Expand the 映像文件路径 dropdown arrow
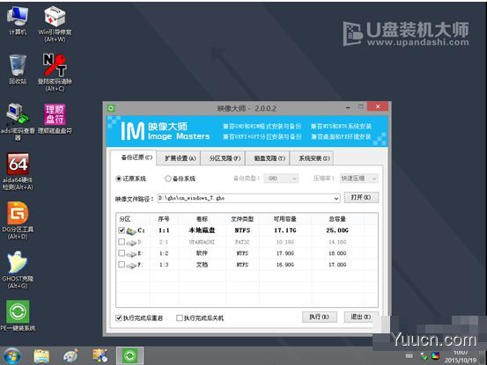This screenshot has width=487, height=365. [x=336, y=198]
